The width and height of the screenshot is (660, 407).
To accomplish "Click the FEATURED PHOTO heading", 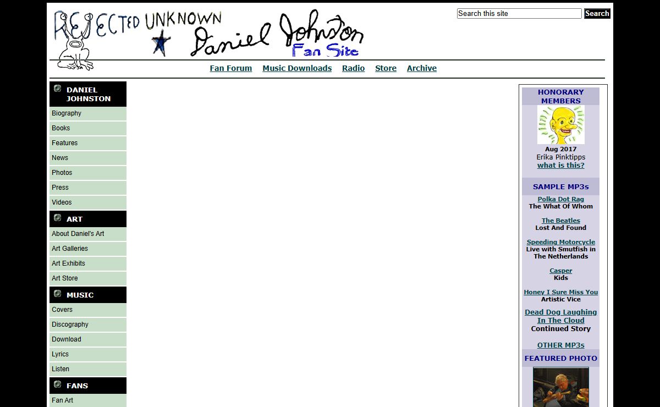I will (561, 359).
